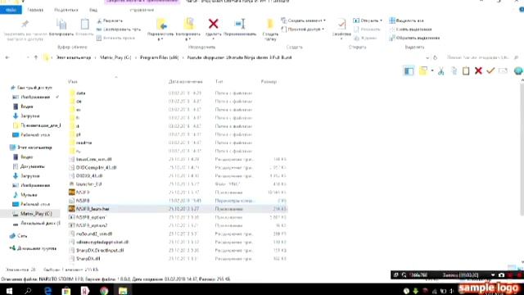Open dropdown arrow beside yellow folder toolbar icon
The height and width of the screenshot is (295, 524).
[x=432, y=71]
